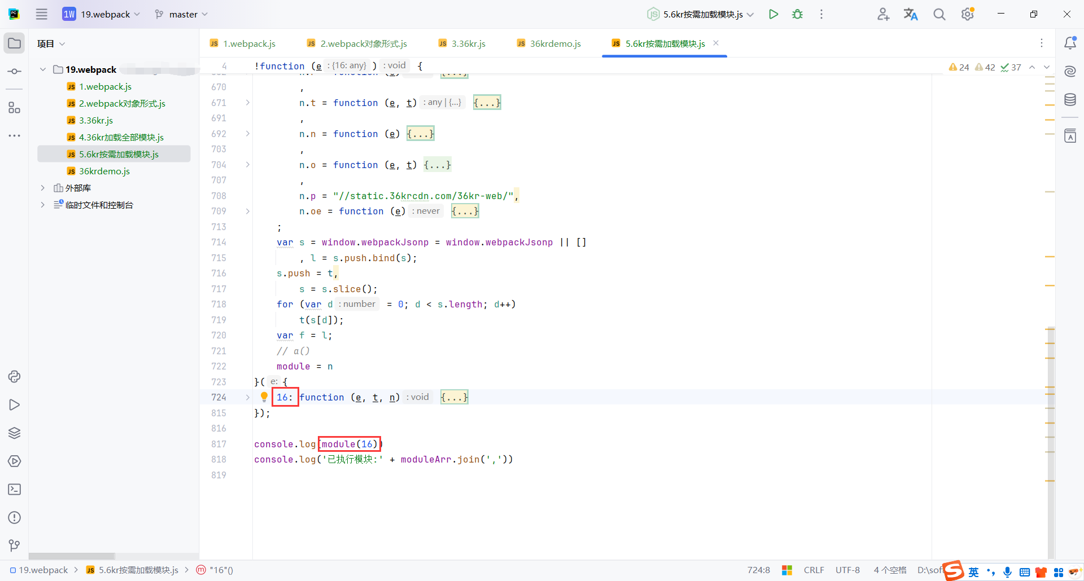Open Search Everywhere magnifier

click(939, 14)
